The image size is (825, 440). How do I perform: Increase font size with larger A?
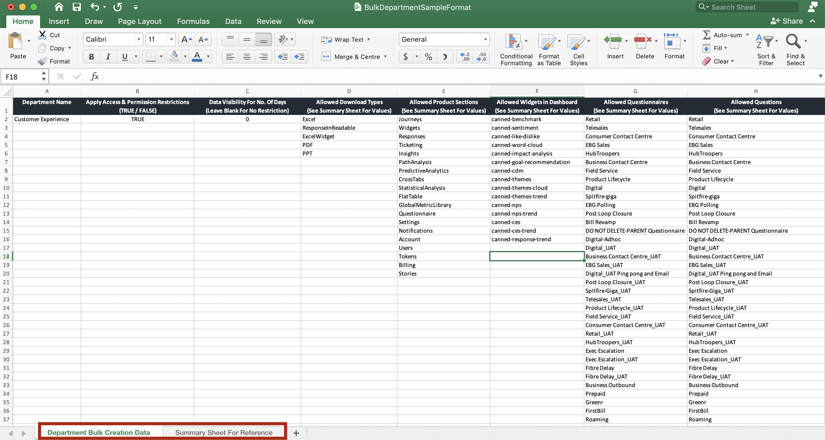click(x=186, y=40)
